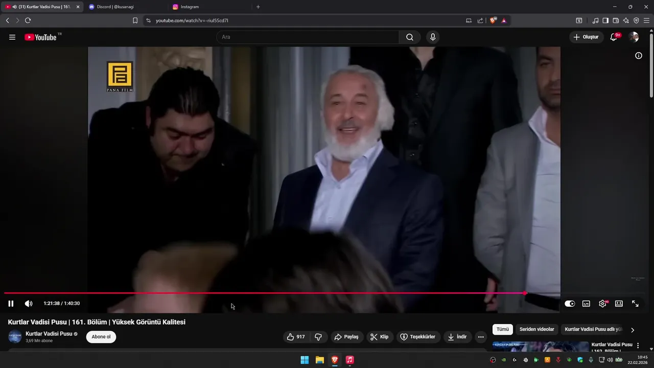Image resolution: width=654 pixels, height=368 pixels.
Task: Share the video via Paylaş
Action: (346, 337)
